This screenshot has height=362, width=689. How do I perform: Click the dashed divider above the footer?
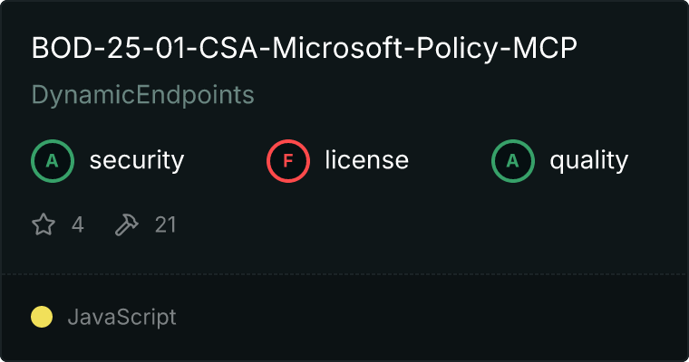[344, 273]
